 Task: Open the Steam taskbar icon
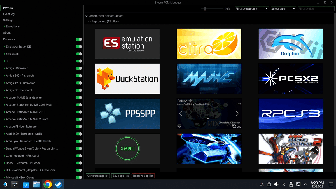pos(59,184)
